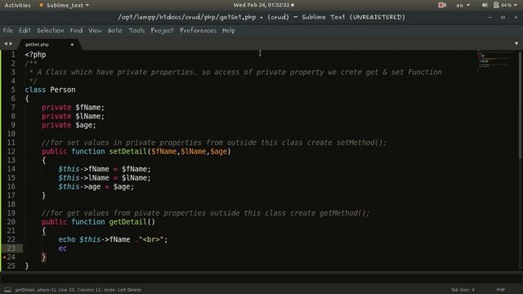Change the PHP syntax selector
523x294 pixels.
[x=500, y=290]
